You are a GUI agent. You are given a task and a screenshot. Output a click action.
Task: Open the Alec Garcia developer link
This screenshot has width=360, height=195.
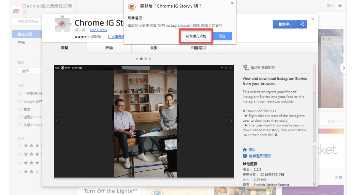pos(98,30)
